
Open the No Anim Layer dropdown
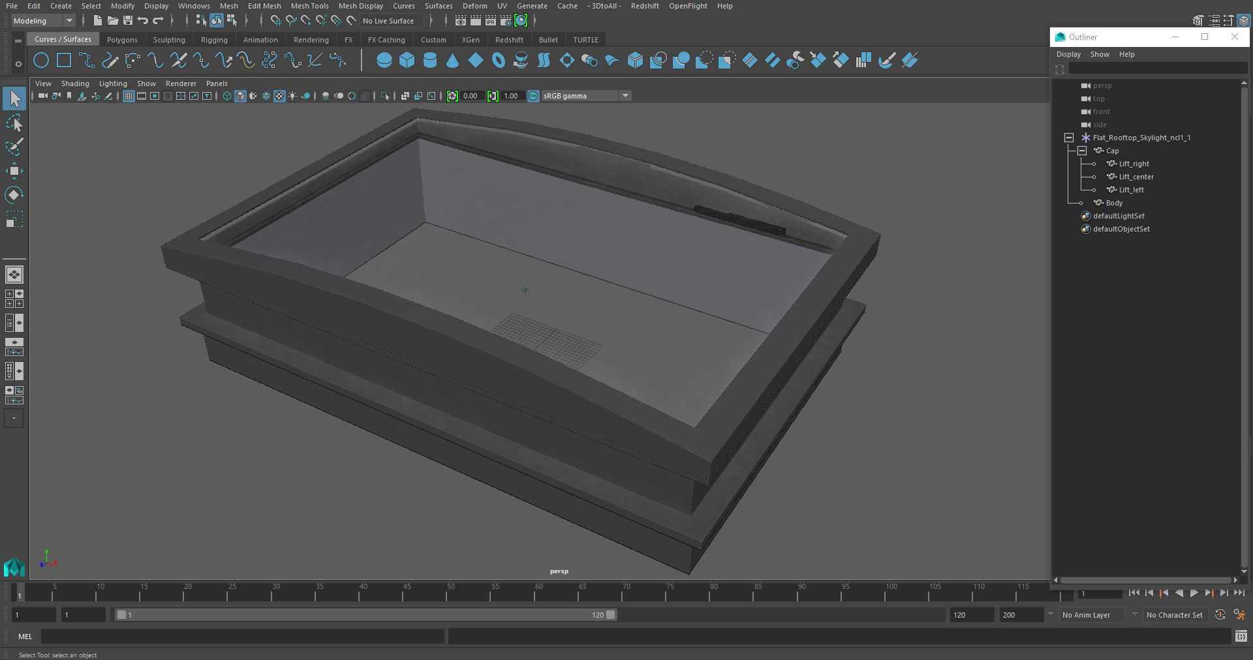coord(1093,614)
